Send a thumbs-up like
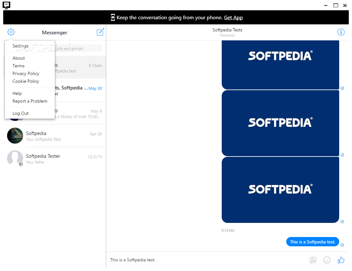The height and width of the screenshot is (271, 352). [341, 260]
